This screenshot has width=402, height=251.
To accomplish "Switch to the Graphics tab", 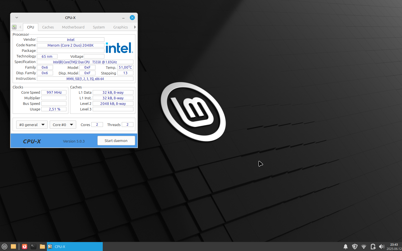I will pos(121,27).
